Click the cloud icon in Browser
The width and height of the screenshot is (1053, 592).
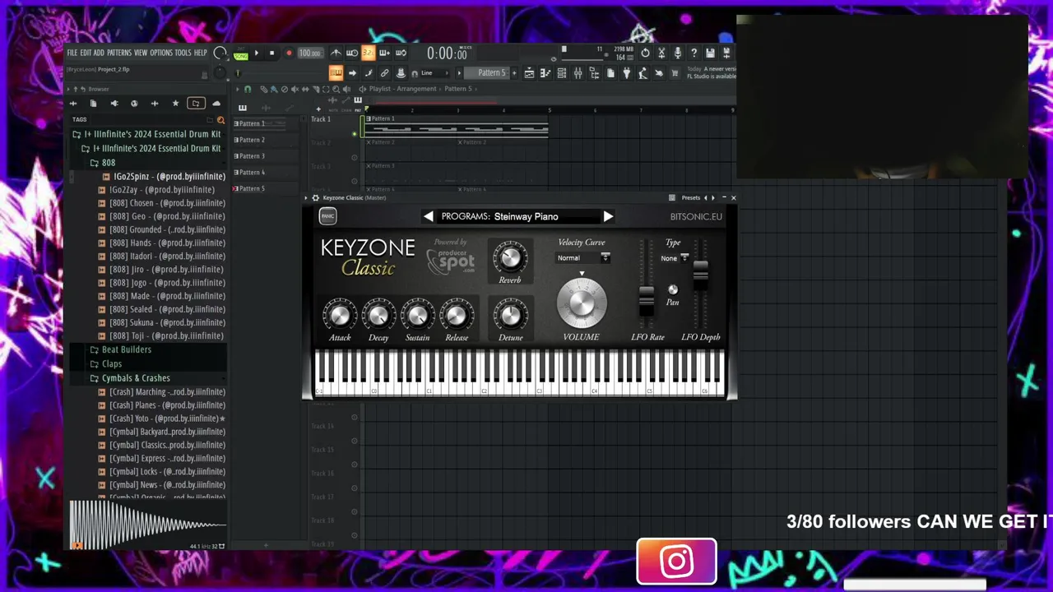click(216, 104)
